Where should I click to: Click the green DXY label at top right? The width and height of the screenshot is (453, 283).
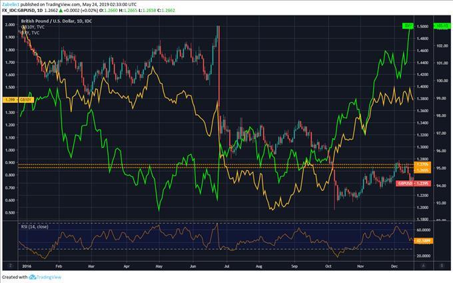point(406,26)
